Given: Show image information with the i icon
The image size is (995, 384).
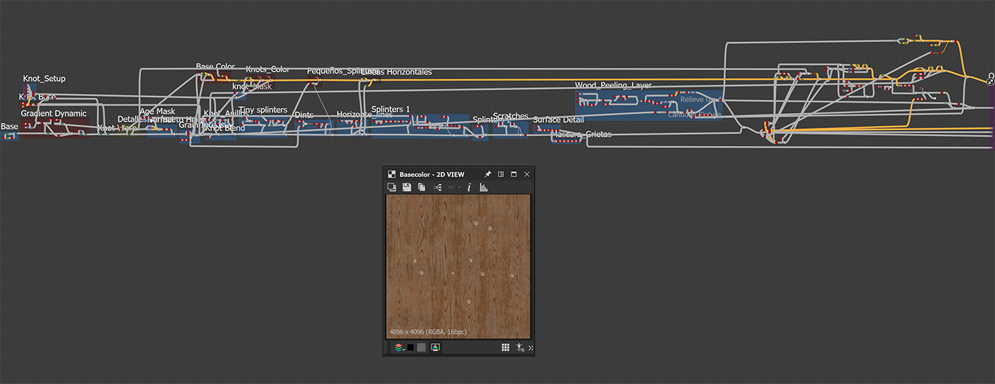Looking at the screenshot, I should 469,187.
